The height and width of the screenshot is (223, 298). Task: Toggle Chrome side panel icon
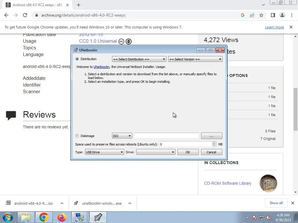(273, 15)
